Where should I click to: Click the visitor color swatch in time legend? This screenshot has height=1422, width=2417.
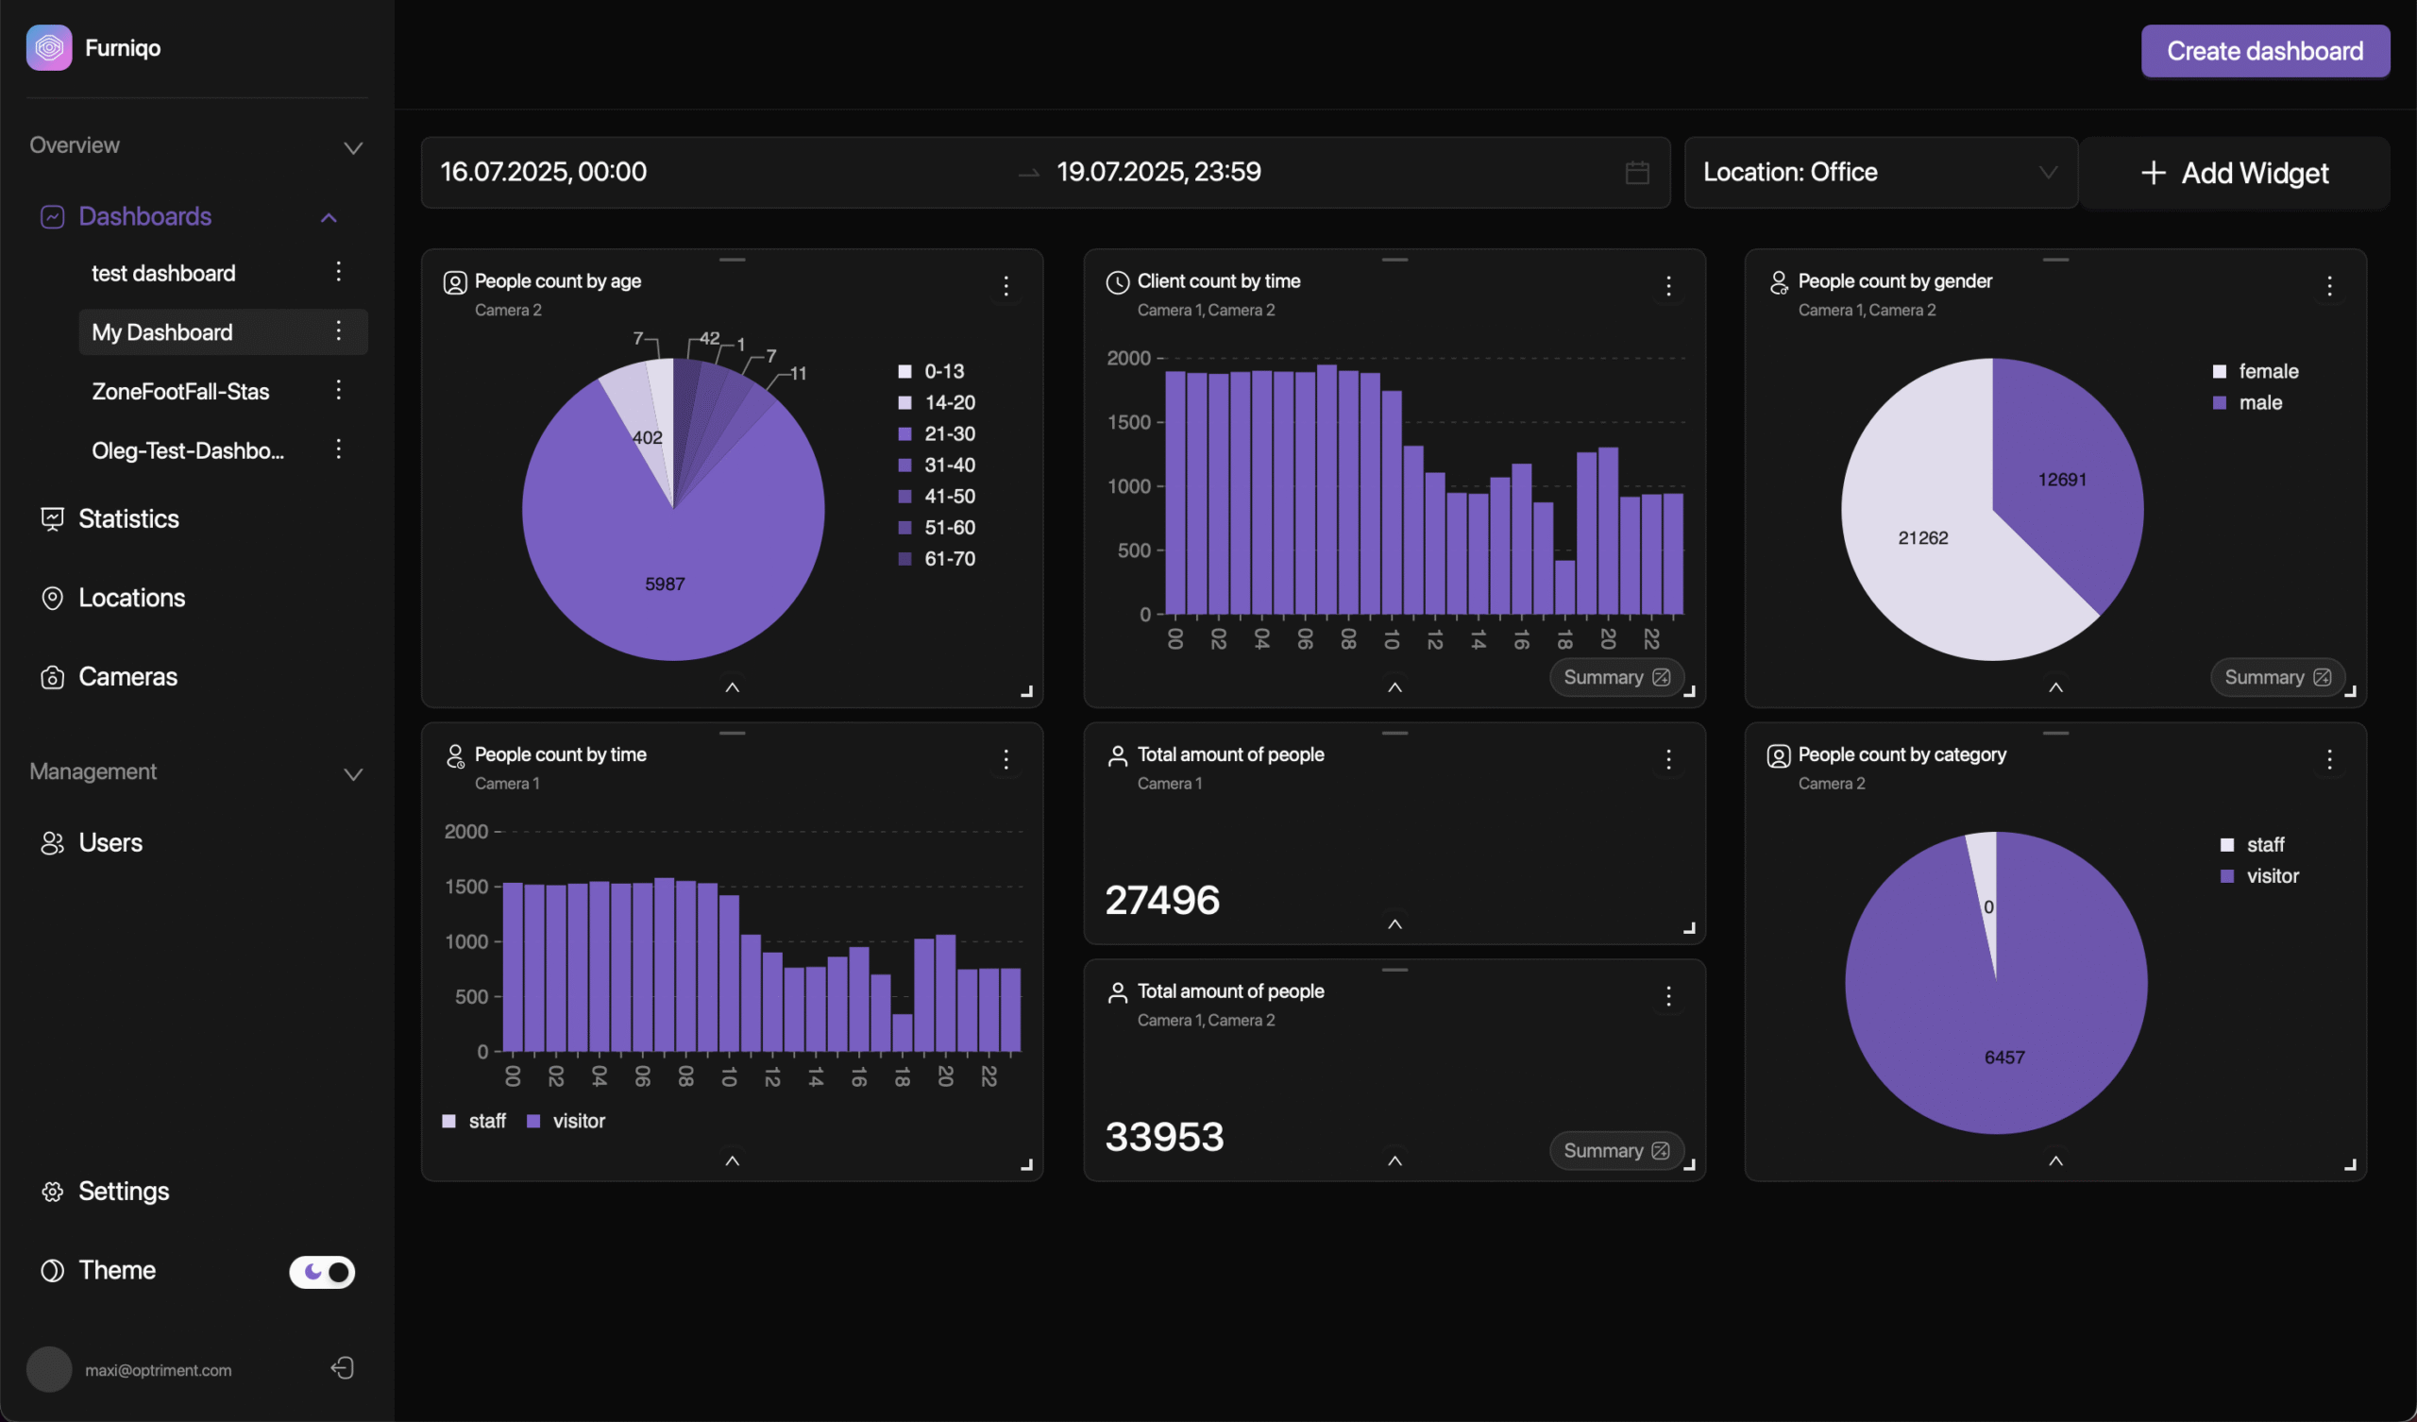tap(534, 1122)
